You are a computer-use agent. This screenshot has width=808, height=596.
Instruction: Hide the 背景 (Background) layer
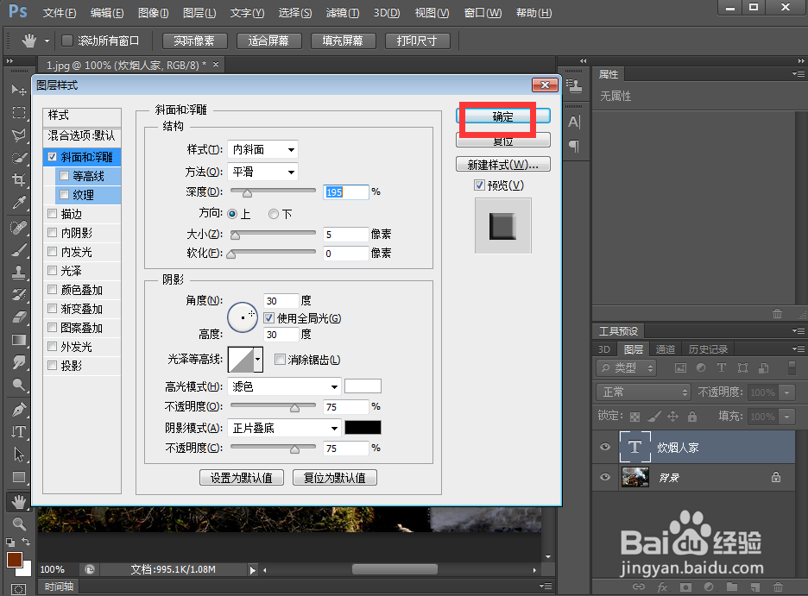click(x=605, y=477)
